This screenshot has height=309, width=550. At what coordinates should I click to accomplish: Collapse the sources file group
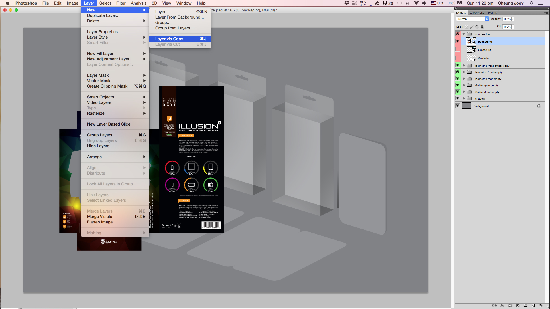[x=464, y=34]
